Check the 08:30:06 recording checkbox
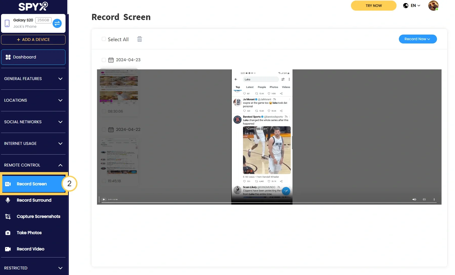The width and height of the screenshot is (455, 275). (104, 111)
